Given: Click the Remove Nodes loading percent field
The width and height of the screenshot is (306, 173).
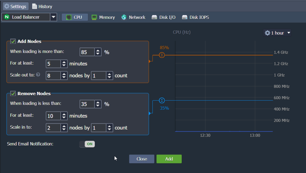Looking at the screenshot, I should pyautogui.click(x=87, y=104).
